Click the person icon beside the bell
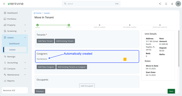 pos(172,4)
